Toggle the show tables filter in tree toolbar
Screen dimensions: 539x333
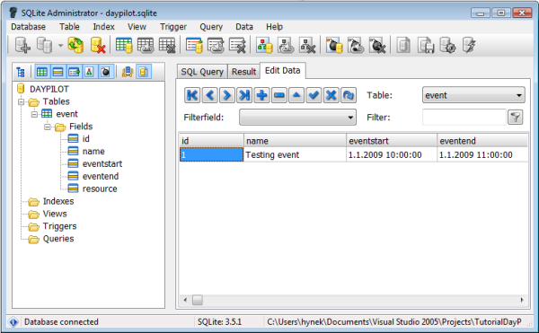point(42,72)
